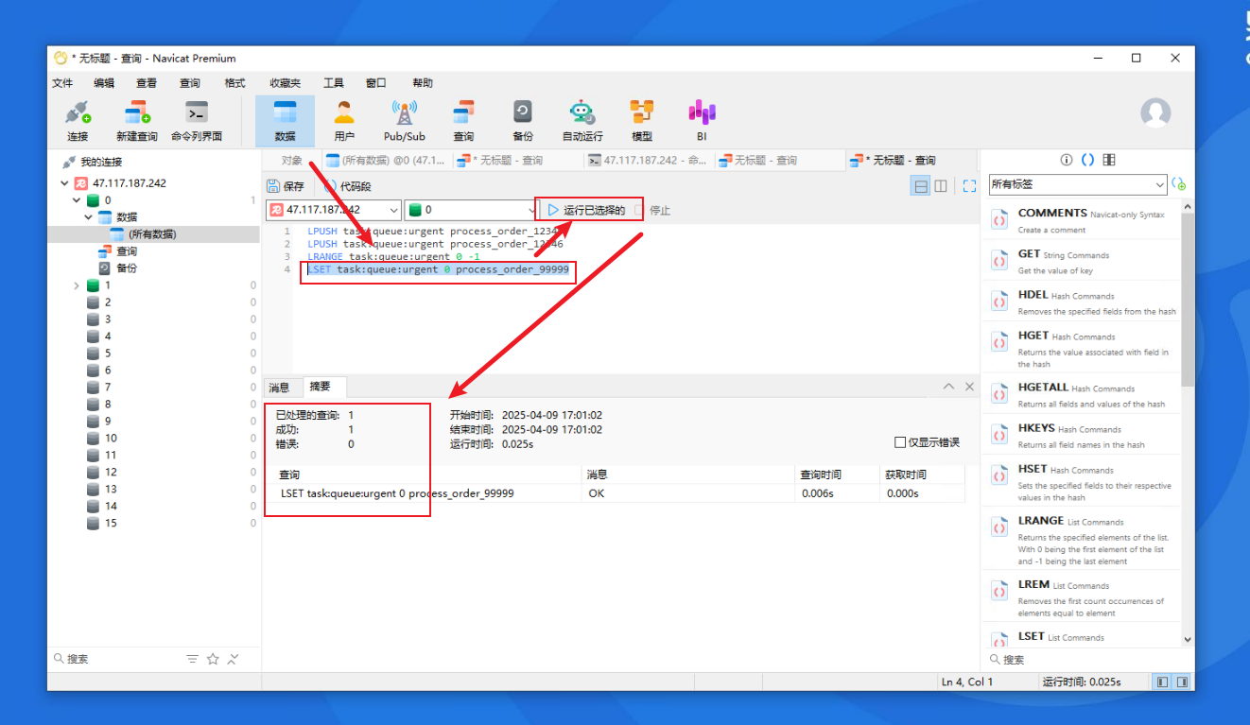Click the full screen editor icon
Screen dimensions: 1250x725
[969, 186]
